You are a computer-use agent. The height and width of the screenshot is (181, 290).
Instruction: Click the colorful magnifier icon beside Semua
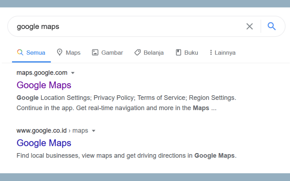point(20,52)
